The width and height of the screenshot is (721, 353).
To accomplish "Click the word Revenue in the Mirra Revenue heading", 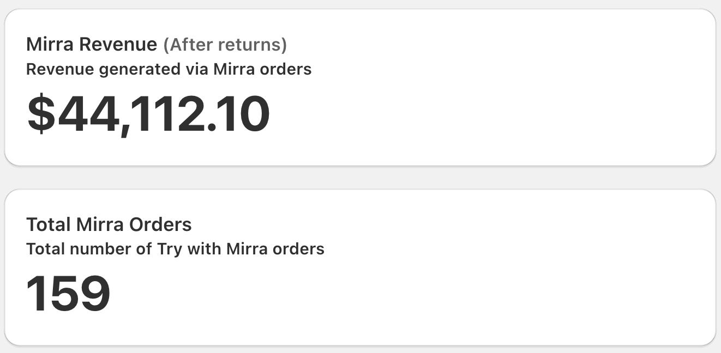I will pyautogui.click(x=118, y=44).
